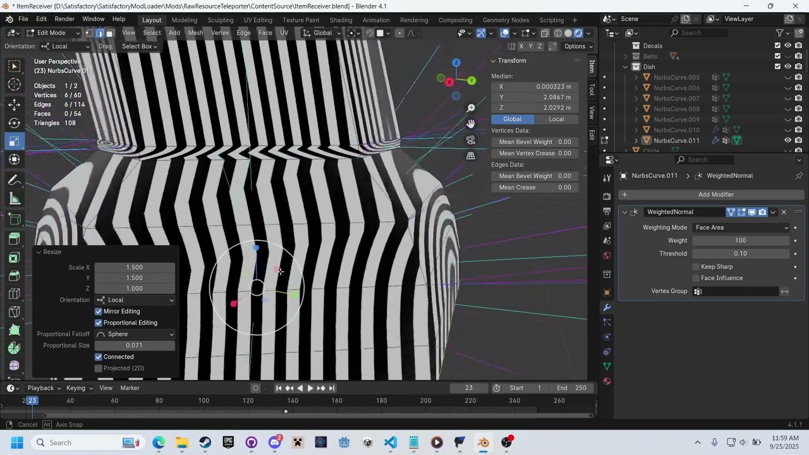Adjust the Threshold slider in WeightedNormal modifier
This screenshot has width=809, height=455.
tap(739, 253)
